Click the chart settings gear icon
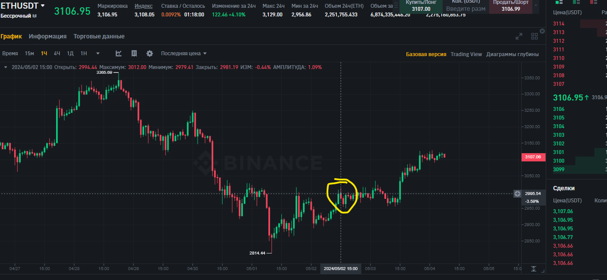 click(x=150, y=53)
